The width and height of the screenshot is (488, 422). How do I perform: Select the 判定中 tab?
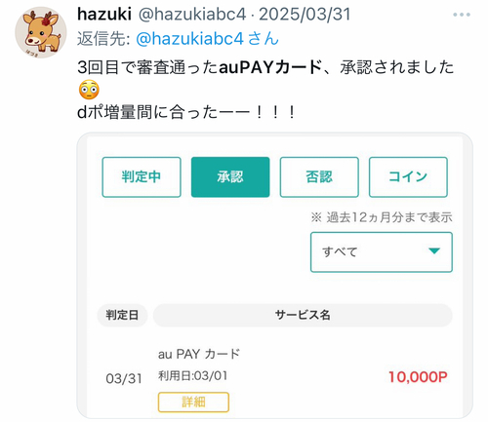[142, 177]
